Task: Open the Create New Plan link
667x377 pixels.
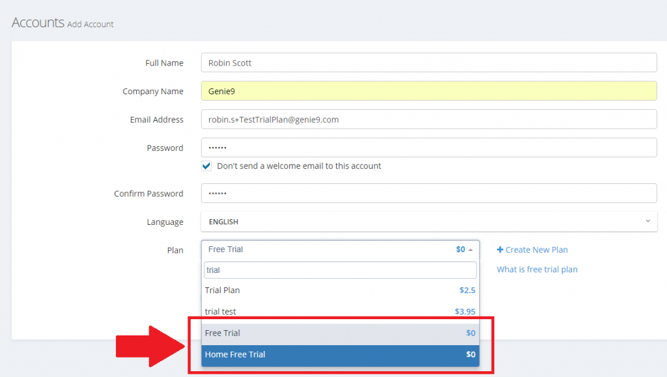Action: click(537, 250)
